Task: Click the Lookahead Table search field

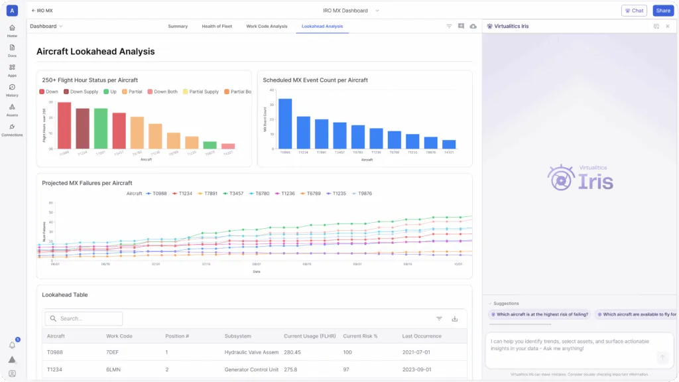Action: (84, 318)
